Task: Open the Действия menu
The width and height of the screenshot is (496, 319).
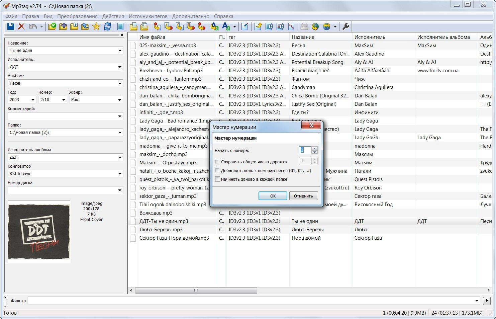Action: point(113,16)
